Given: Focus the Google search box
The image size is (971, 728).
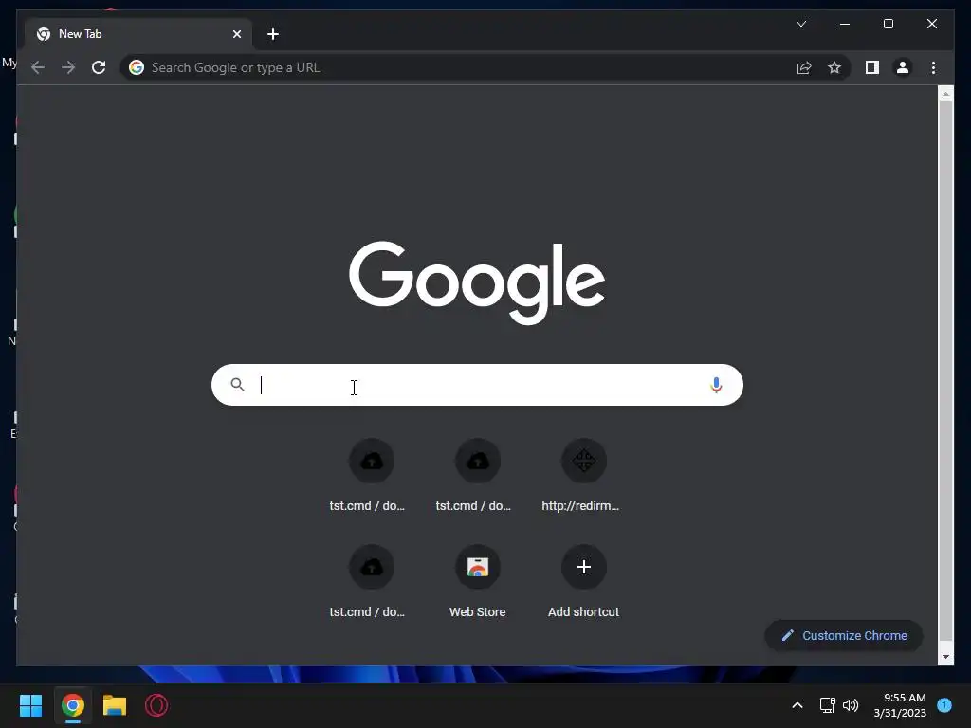Looking at the screenshot, I should coord(477,385).
